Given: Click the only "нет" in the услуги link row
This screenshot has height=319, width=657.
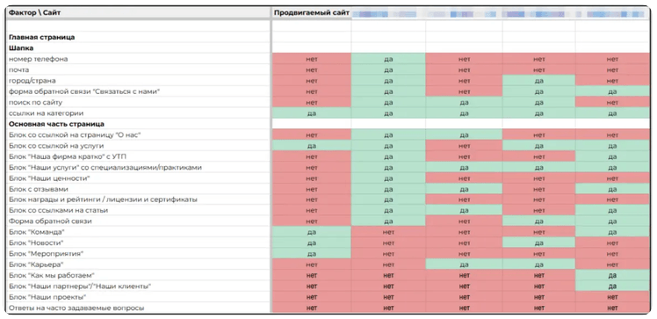Looking at the screenshot, I should click(x=465, y=146).
